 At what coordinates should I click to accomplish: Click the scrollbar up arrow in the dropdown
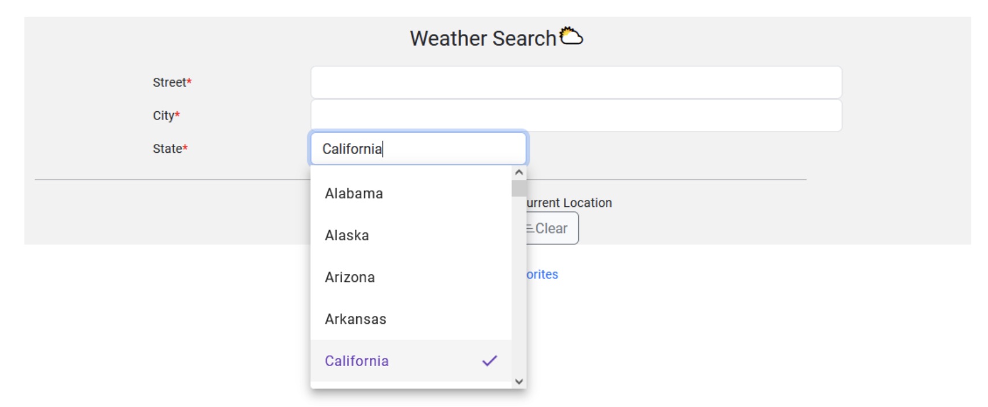point(518,171)
